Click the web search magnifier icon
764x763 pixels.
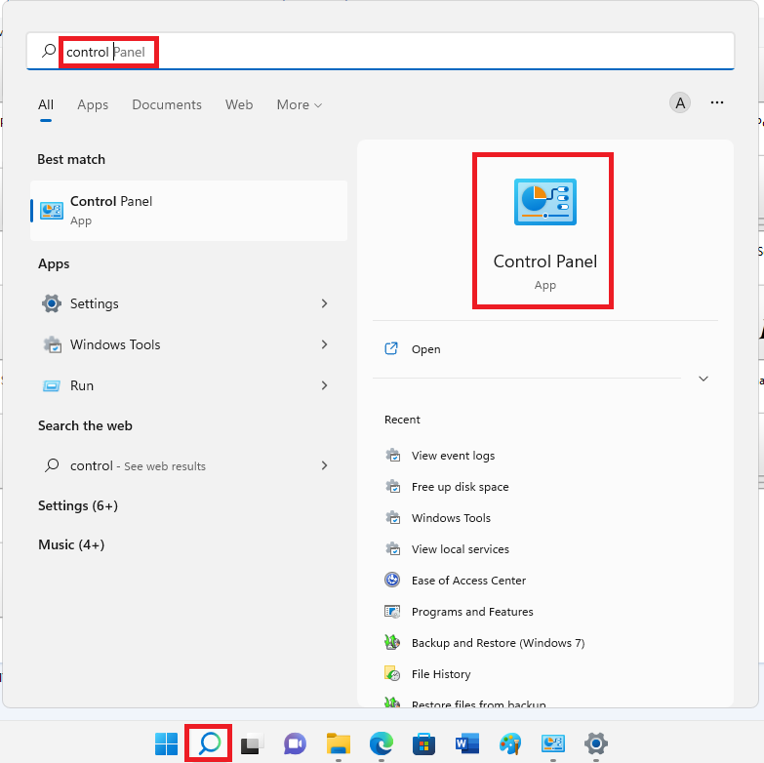(52, 465)
